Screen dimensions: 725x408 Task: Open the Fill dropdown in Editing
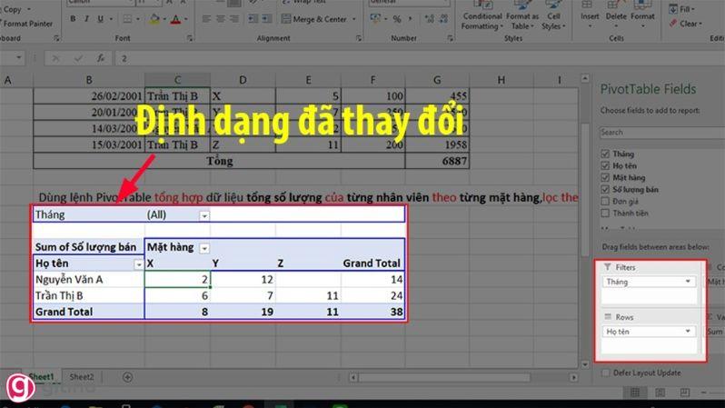tap(682, 9)
